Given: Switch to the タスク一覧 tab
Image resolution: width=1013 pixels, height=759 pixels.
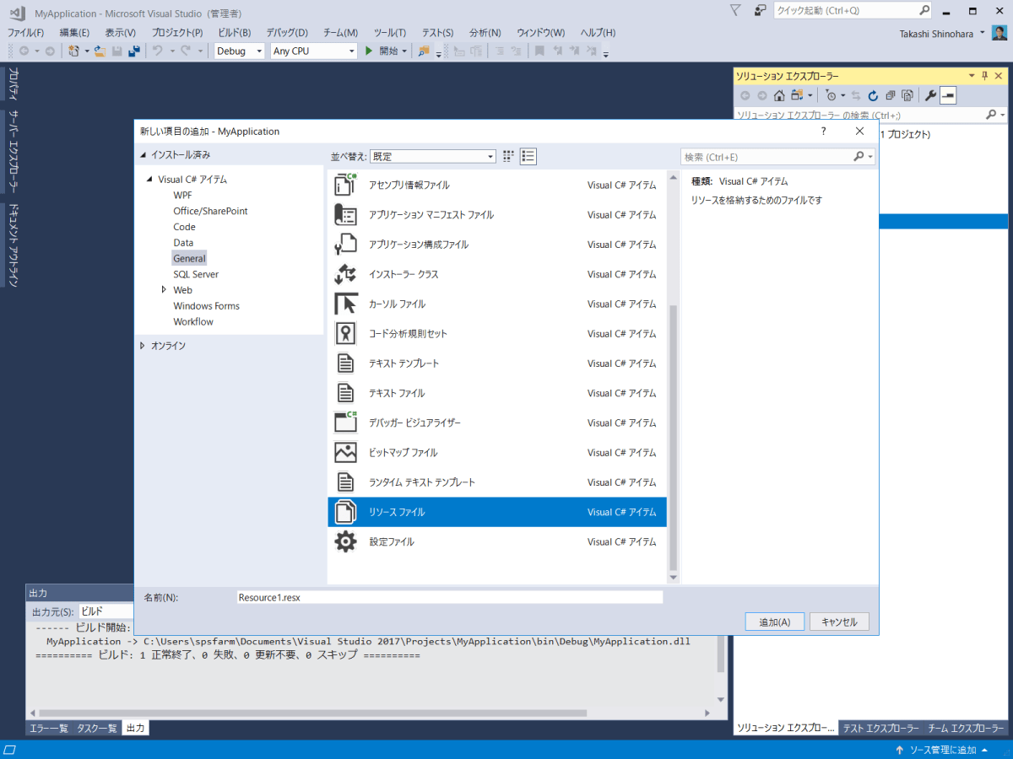Looking at the screenshot, I should pyautogui.click(x=97, y=728).
